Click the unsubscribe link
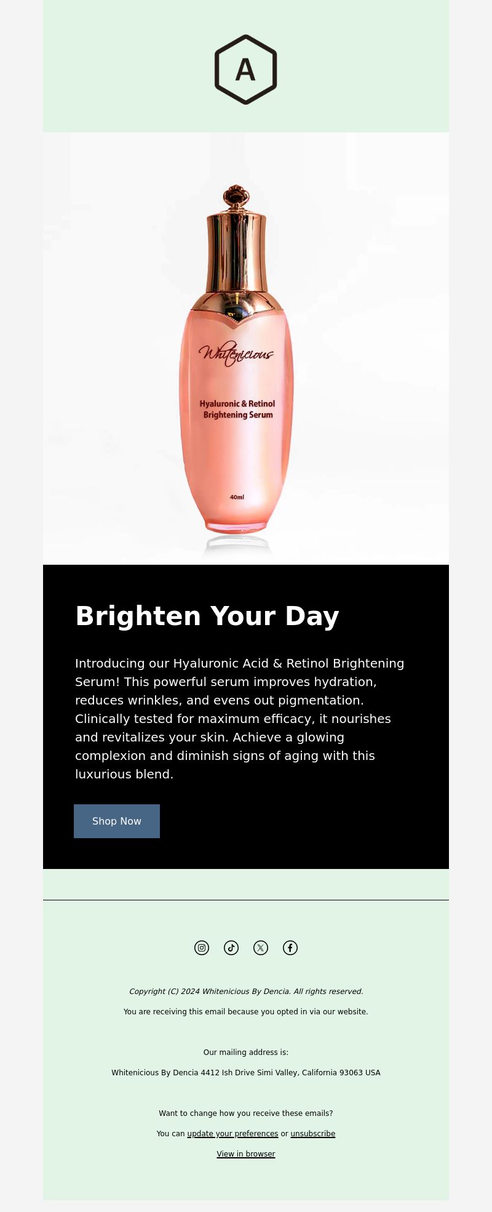This screenshot has width=492, height=1212. (x=313, y=1133)
